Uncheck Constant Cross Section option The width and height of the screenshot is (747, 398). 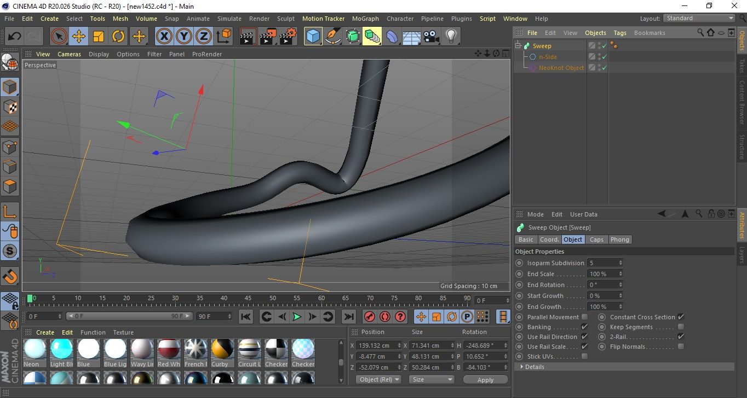681,317
